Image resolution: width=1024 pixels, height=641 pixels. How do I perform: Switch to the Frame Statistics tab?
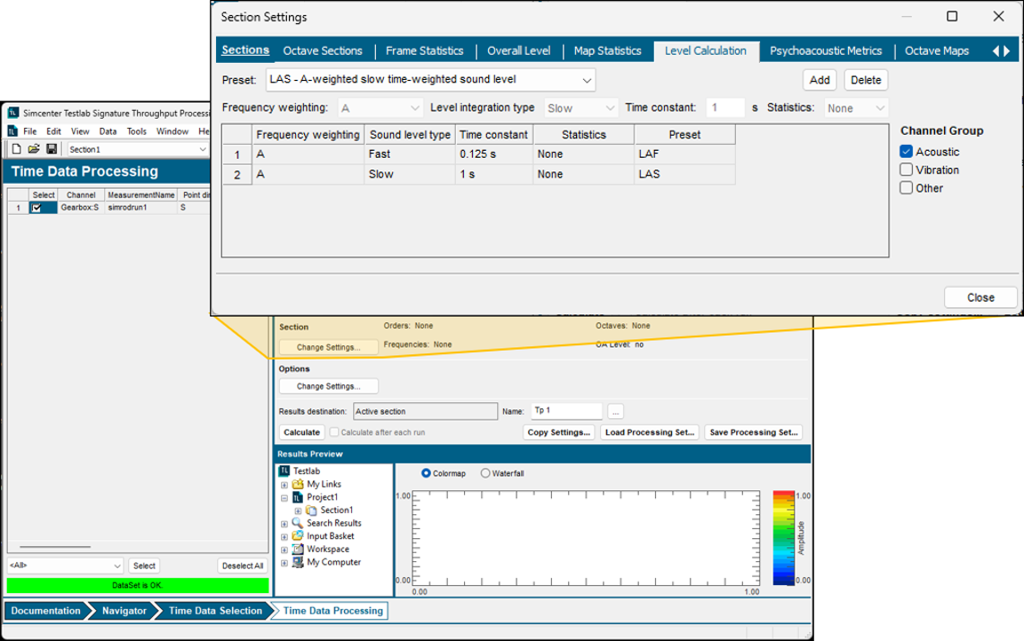coord(425,51)
